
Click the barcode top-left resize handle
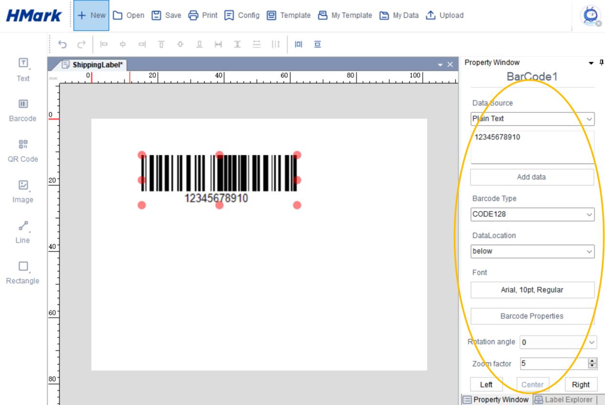point(142,155)
